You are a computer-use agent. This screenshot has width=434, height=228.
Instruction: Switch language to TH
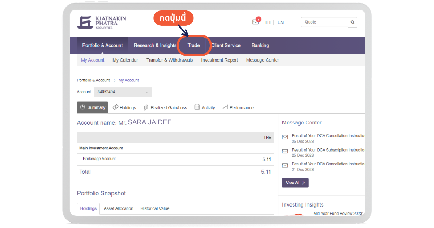click(267, 22)
